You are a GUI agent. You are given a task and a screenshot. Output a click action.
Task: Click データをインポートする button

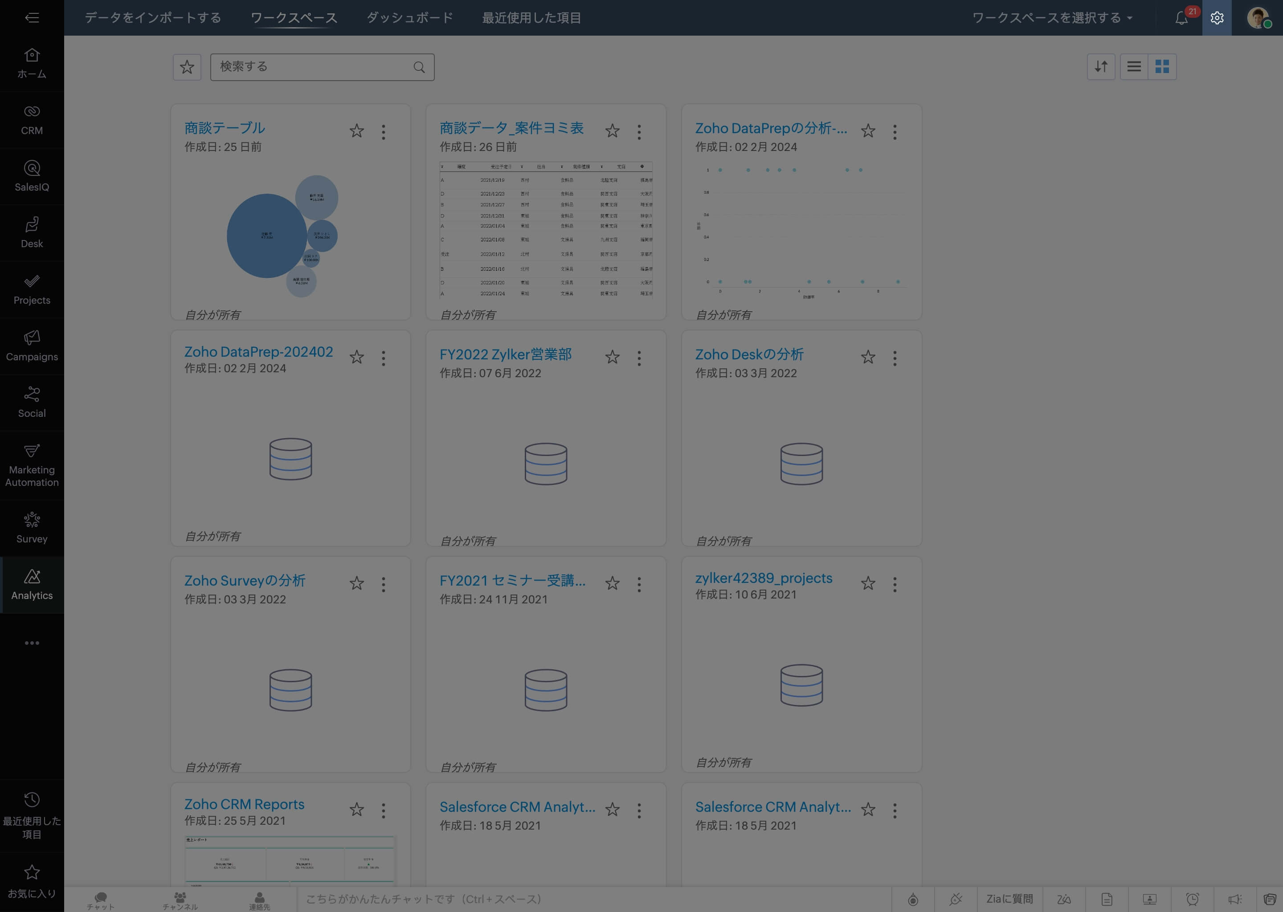pos(153,18)
